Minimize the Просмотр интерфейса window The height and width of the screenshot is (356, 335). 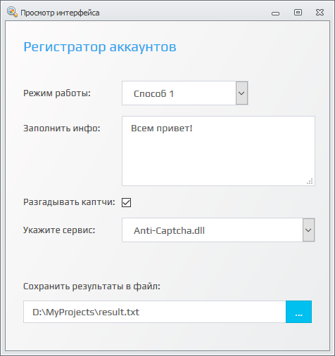[275, 13]
